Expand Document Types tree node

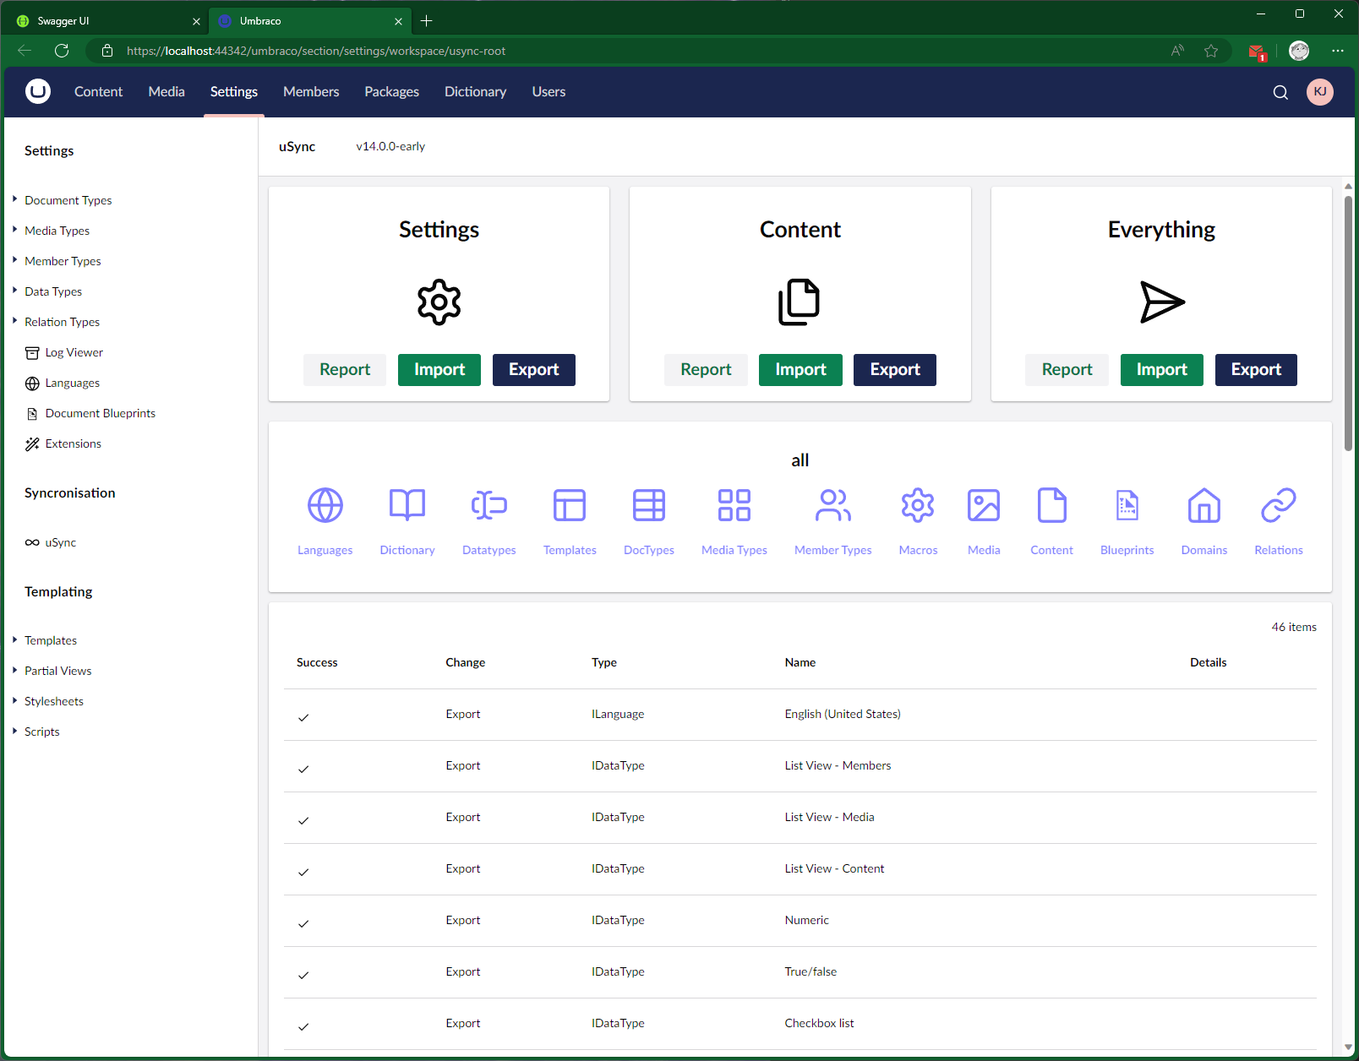[x=15, y=199]
